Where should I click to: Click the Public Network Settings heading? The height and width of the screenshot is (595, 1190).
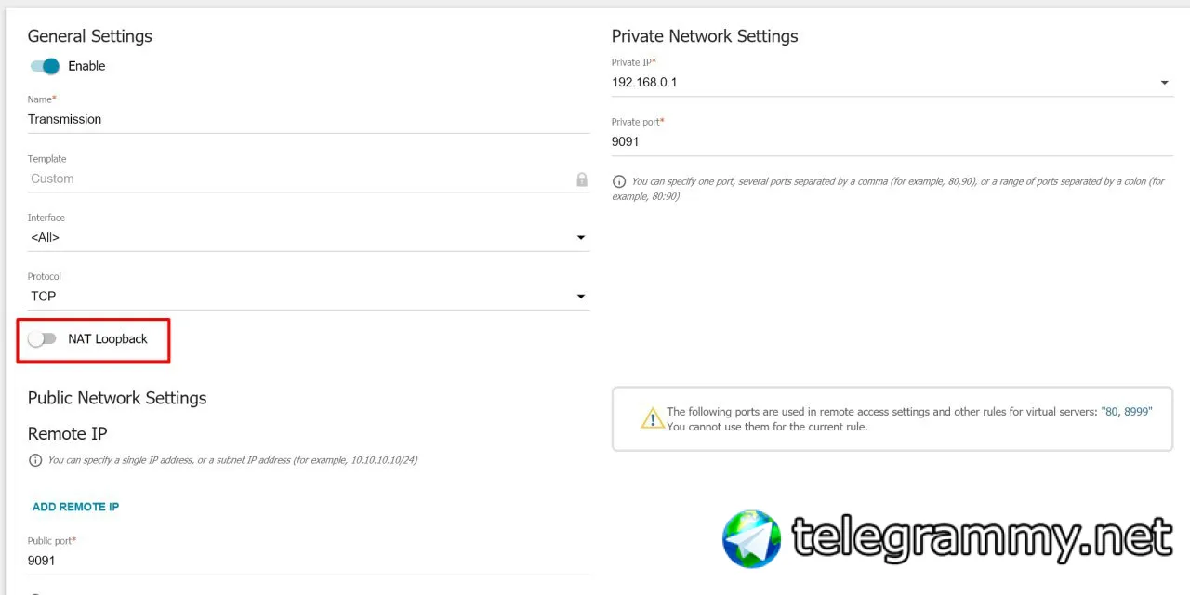[x=117, y=398]
